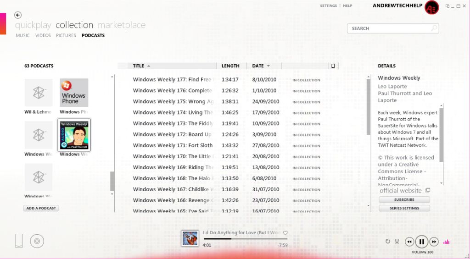The width and height of the screenshot is (470, 259).
Task: Select the Windows Weekly placeholder above ADD A PODCAST
Action: 39,177
